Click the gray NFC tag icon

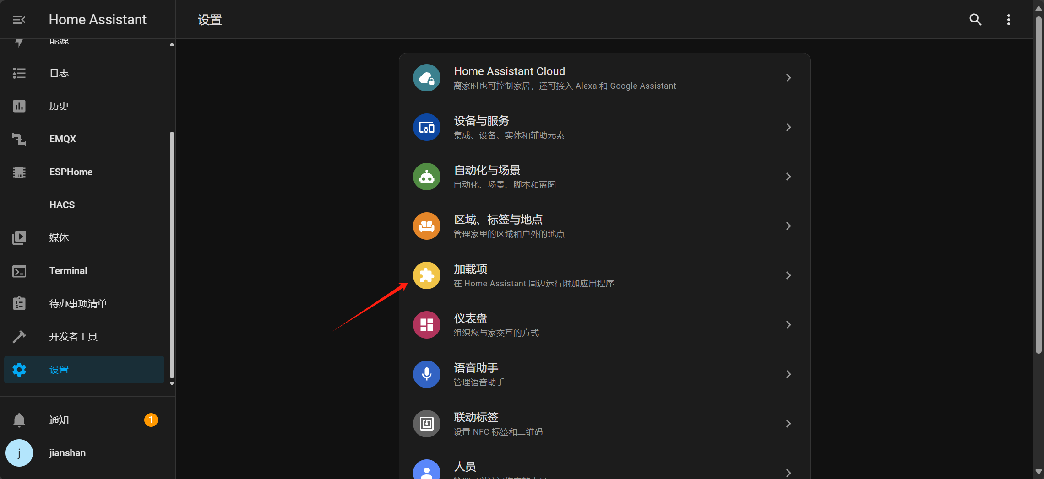[427, 424]
